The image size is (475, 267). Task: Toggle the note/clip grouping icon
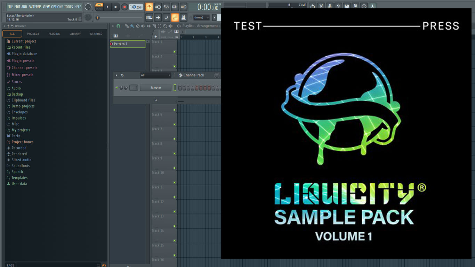(167, 17)
